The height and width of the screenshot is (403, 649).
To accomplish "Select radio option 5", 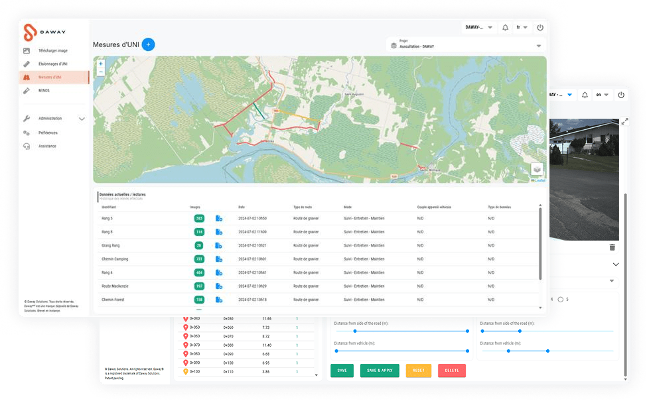I will [561, 300].
